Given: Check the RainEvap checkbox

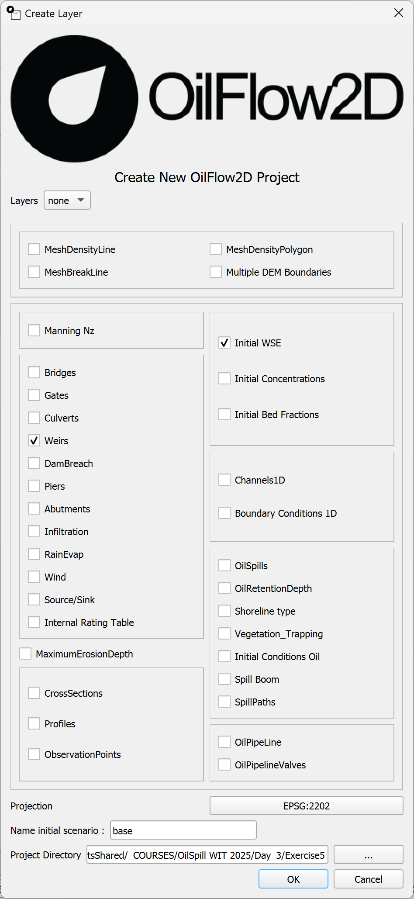Looking at the screenshot, I should pyautogui.click(x=34, y=554).
